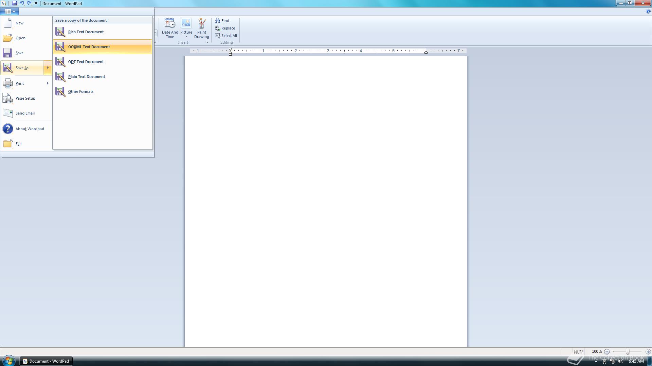Click the Date And Time insert icon
This screenshot has height=366, width=652.
(x=169, y=23)
